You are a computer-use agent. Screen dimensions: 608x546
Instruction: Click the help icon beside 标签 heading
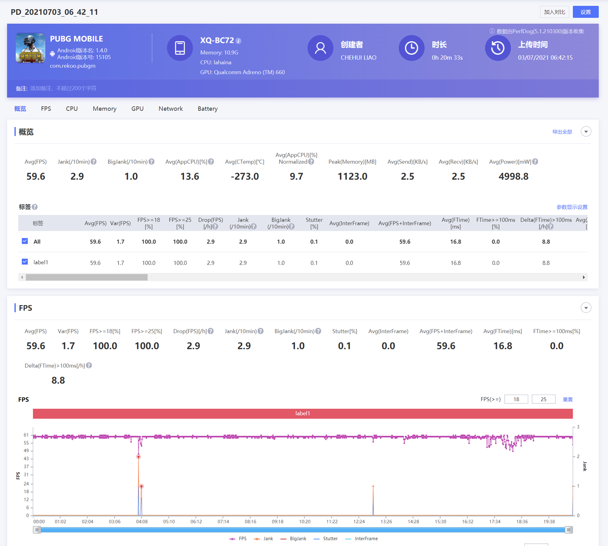[35, 207]
